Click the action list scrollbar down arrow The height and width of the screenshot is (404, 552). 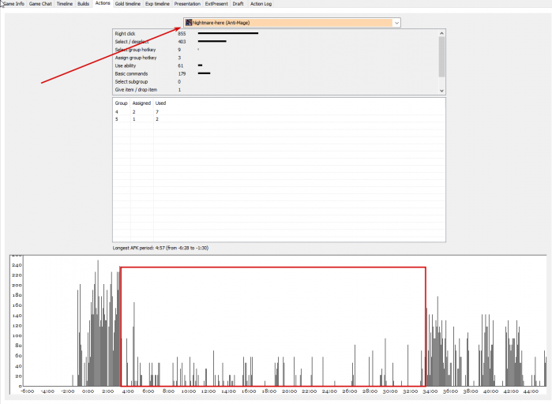pos(441,91)
